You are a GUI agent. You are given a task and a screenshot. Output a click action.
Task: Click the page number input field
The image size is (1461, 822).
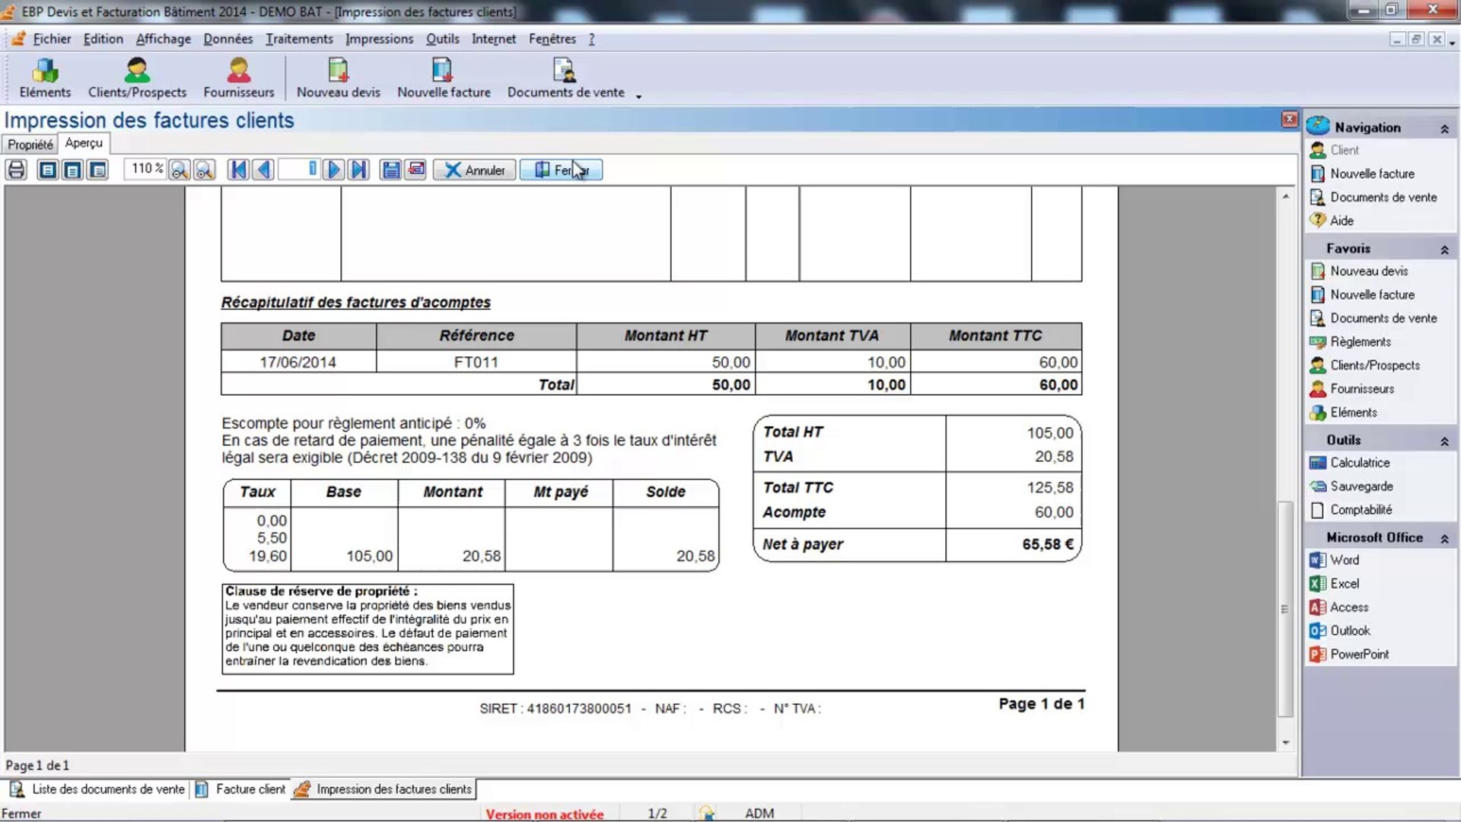coord(298,169)
